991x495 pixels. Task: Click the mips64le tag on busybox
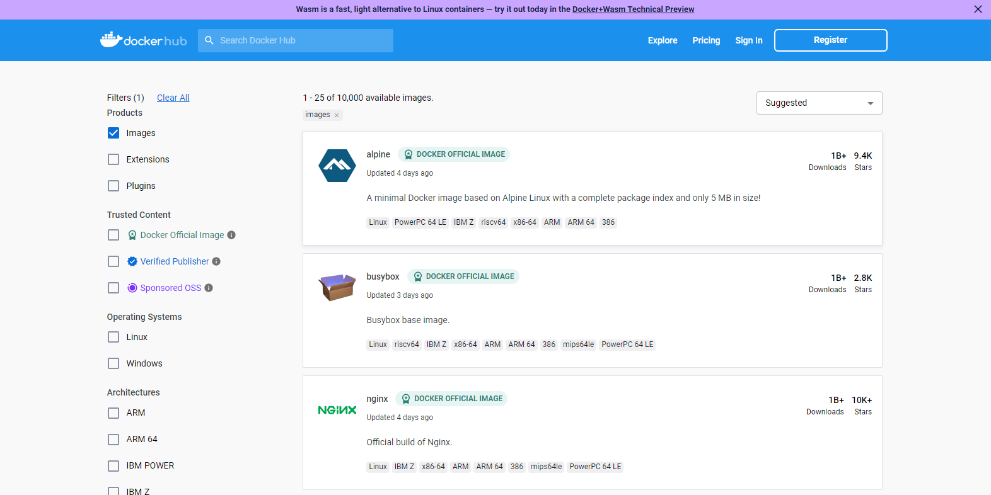pyautogui.click(x=578, y=344)
